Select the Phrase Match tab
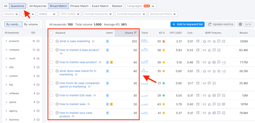 [80, 6]
